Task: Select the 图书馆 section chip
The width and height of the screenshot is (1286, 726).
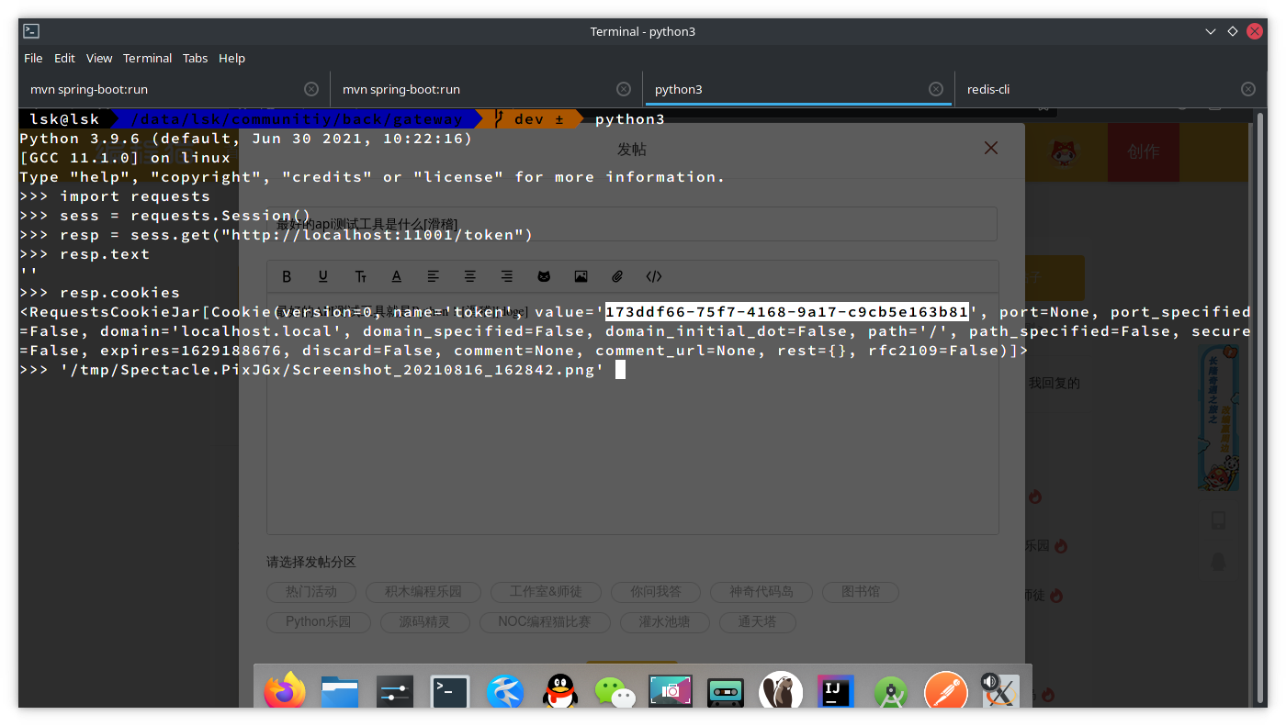Action: click(860, 592)
